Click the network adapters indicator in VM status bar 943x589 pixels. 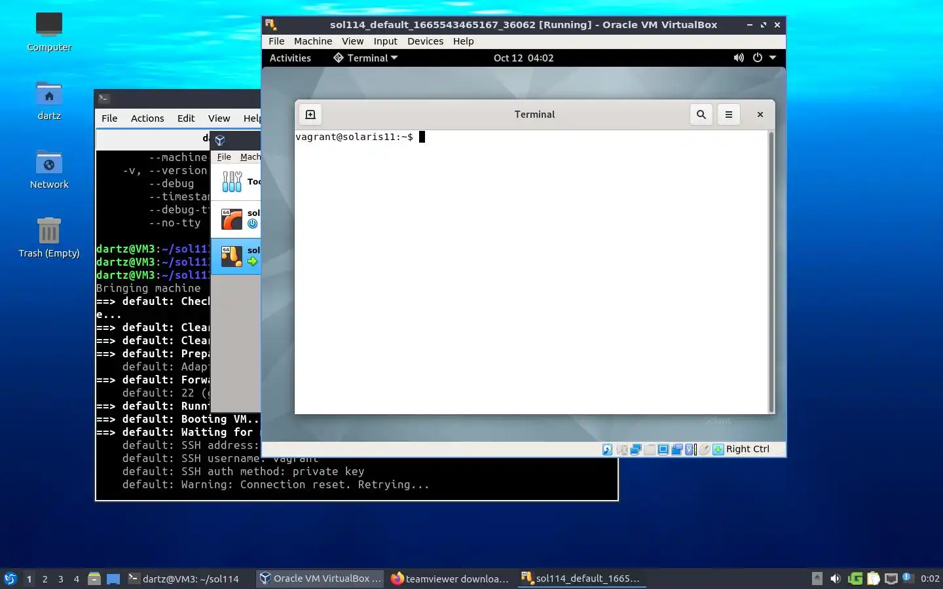(636, 450)
